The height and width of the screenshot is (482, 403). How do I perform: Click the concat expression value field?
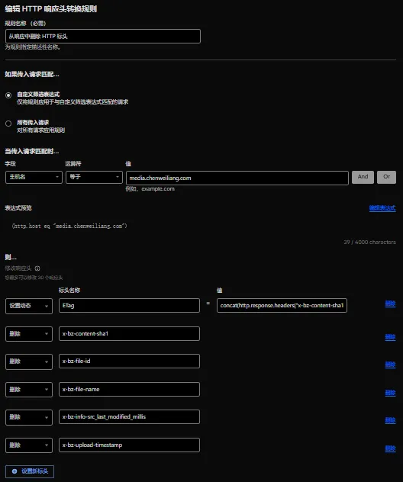282,305
